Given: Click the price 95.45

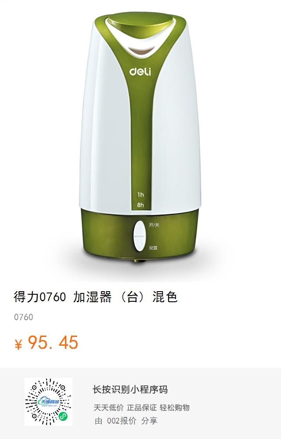Looking at the screenshot, I should click(x=53, y=342).
